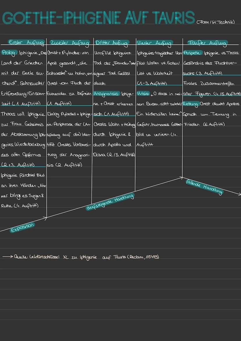Image resolution: width=241 pixels, height=341 pixels.
Task: Select the "Vierter Aufzug" column heading
Action: pos(155,43)
